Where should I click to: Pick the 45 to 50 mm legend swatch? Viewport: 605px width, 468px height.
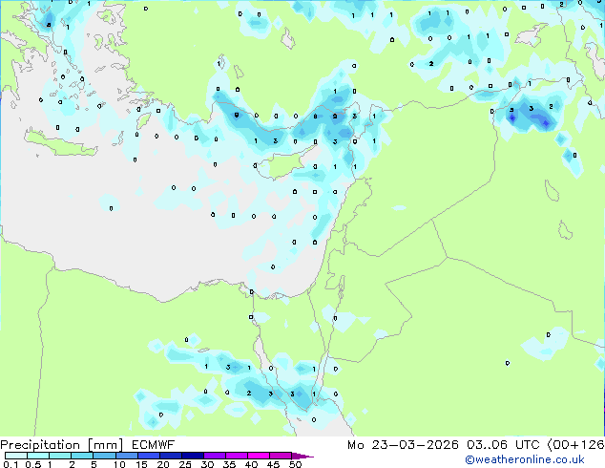[x=281, y=456]
